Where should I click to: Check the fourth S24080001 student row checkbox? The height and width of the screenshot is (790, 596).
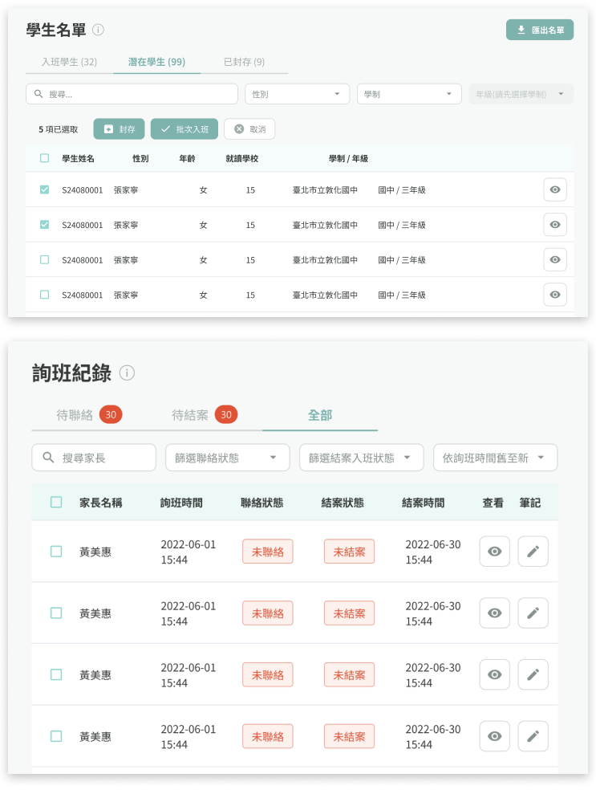[x=45, y=294]
